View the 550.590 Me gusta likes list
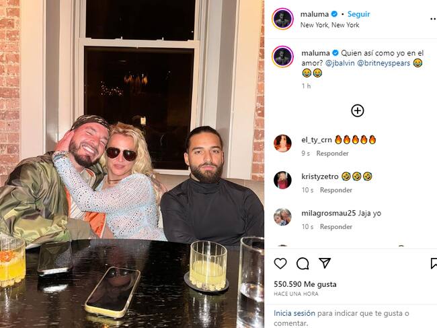The height and width of the screenshot is (328, 437). pyautogui.click(x=305, y=284)
